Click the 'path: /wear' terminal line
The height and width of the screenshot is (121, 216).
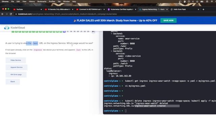120,46
